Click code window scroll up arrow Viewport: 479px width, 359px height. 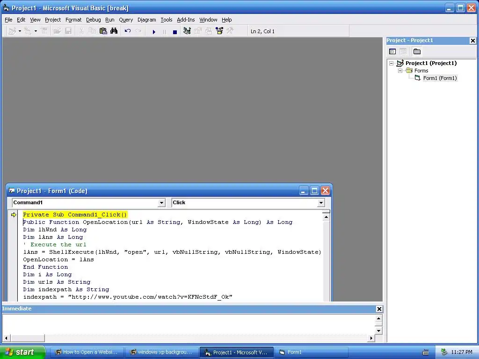pyautogui.click(x=326, y=217)
